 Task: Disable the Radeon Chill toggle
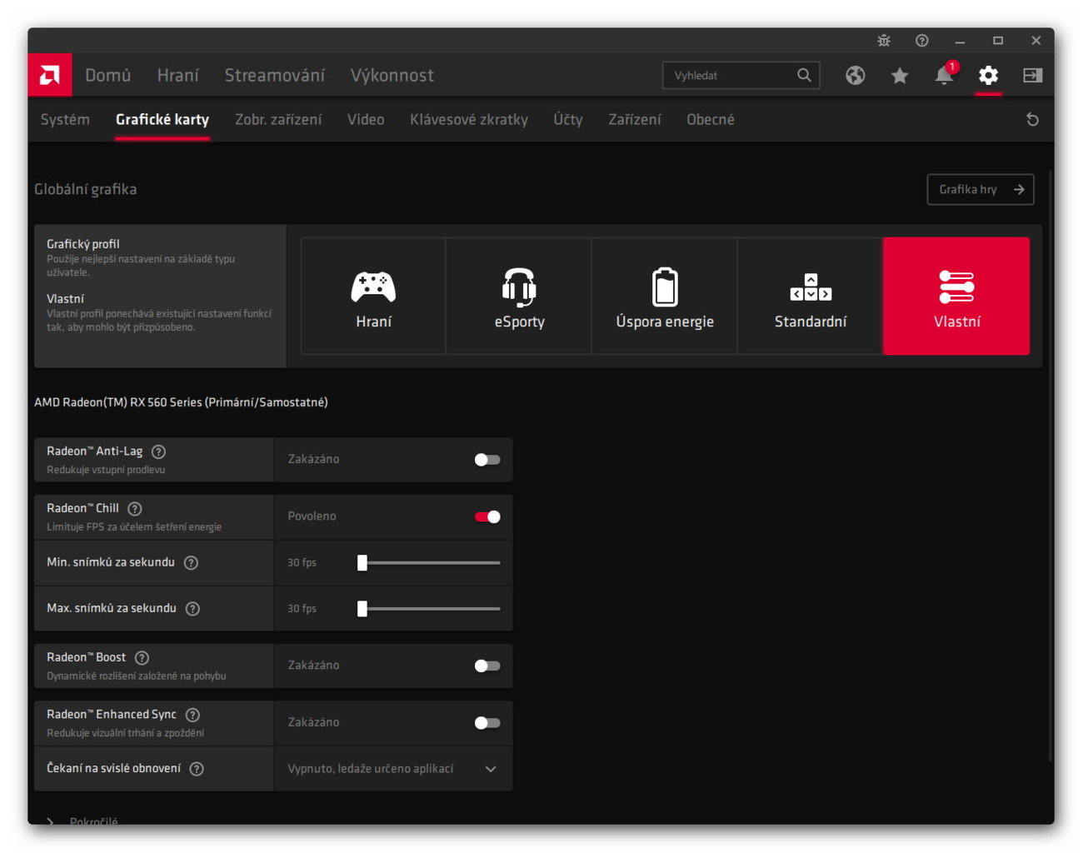tap(487, 516)
